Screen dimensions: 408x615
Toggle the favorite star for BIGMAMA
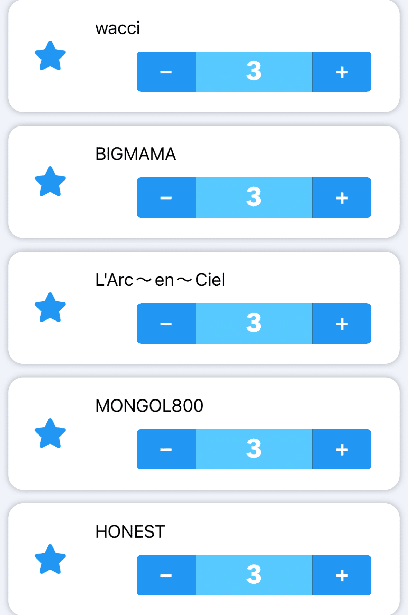click(50, 182)
